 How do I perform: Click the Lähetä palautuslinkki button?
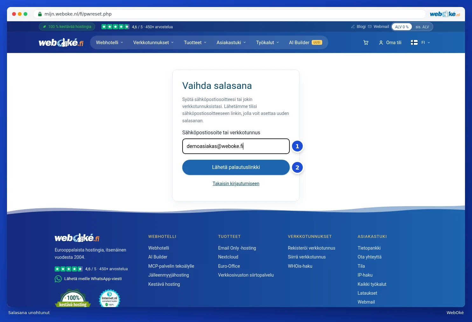click(236, 167)
